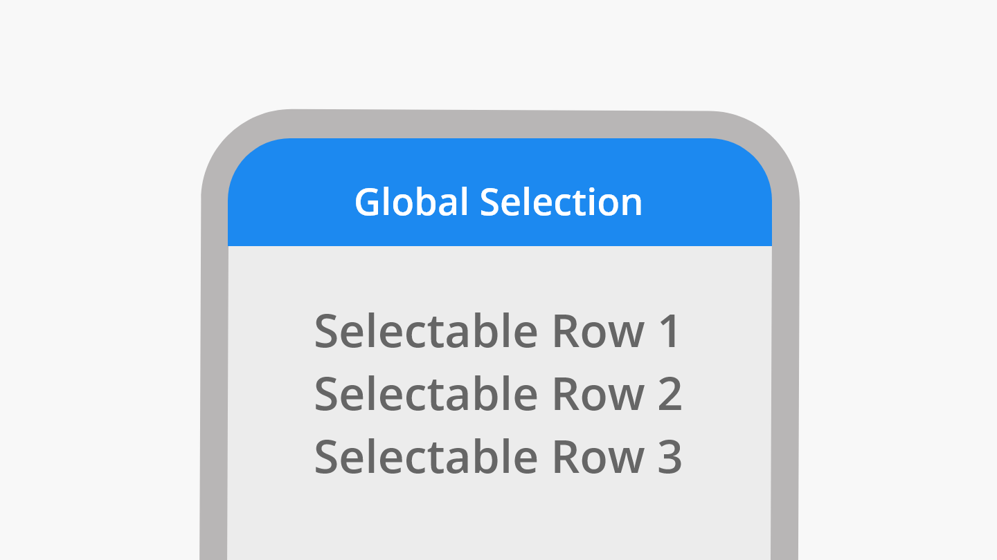
Task: Click the word Row in second row
Action: [597, 393]
